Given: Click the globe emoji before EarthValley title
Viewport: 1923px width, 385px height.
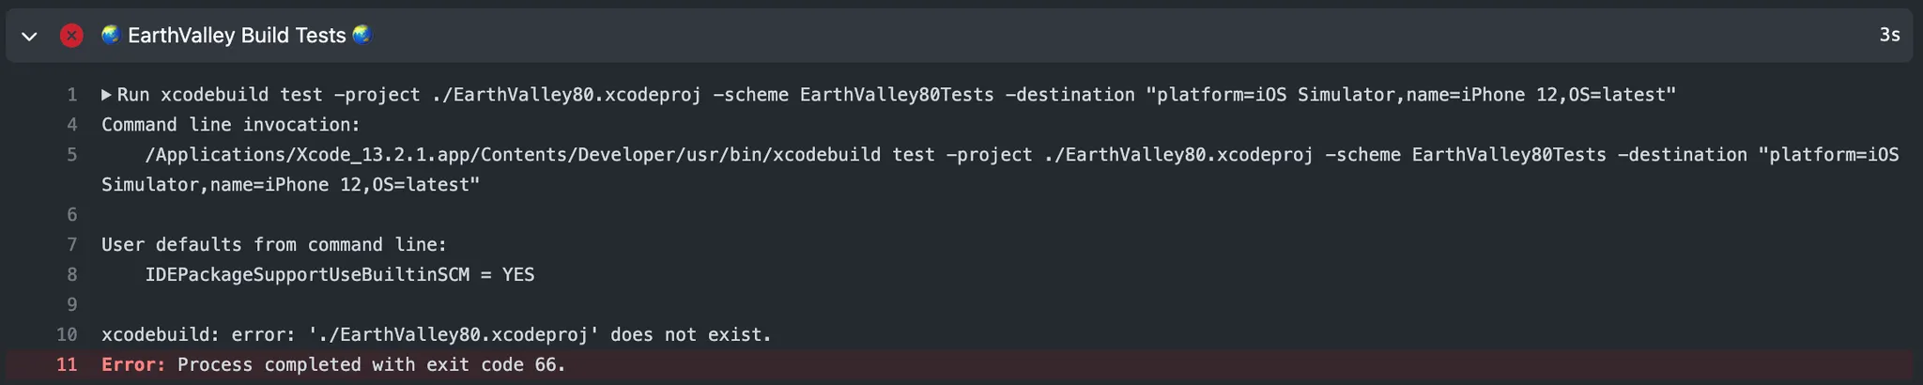Looking at the screenshot, I should click(x=111, y=35).
